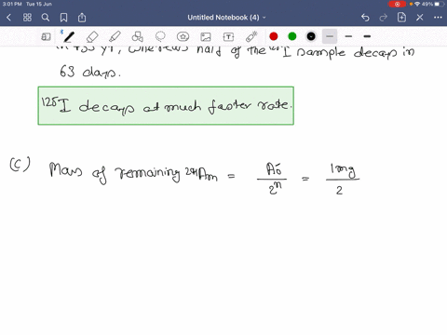The width and height of the screenshot is (447, 335).
Task: Open the more options ellipsis menu
Action: point(438,18)
